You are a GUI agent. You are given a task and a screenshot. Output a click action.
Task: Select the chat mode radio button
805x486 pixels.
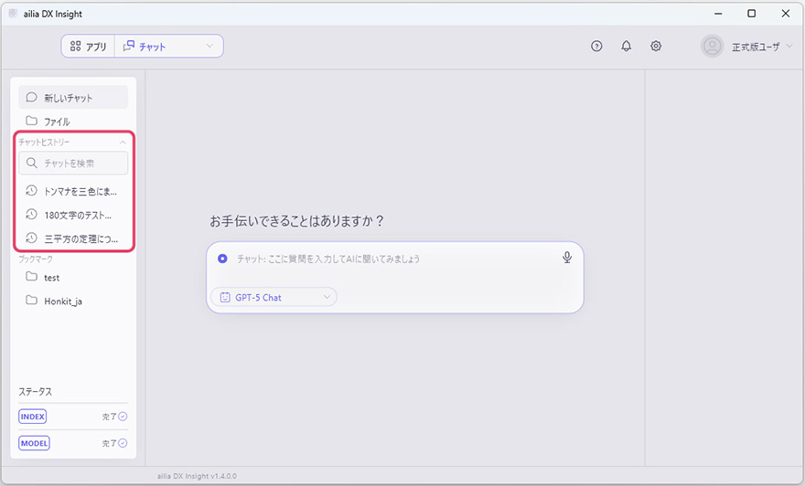(x=222, y=259)
